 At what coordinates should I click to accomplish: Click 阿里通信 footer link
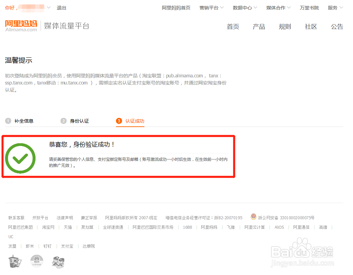coord(301,227)
